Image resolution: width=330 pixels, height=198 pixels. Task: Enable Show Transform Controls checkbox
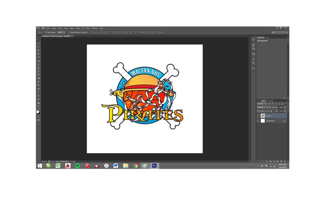[x=69, y=32]
